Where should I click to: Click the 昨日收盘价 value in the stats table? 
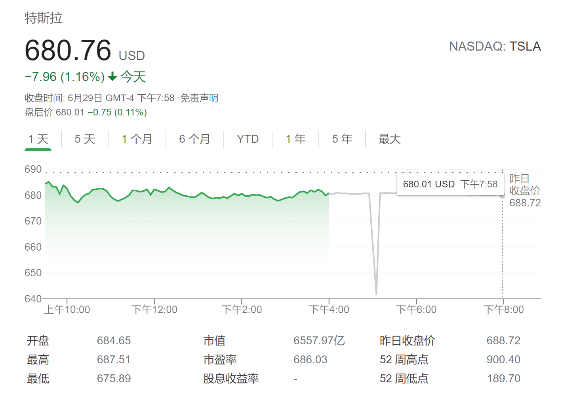pyautogui.click(x=503, y=341)
